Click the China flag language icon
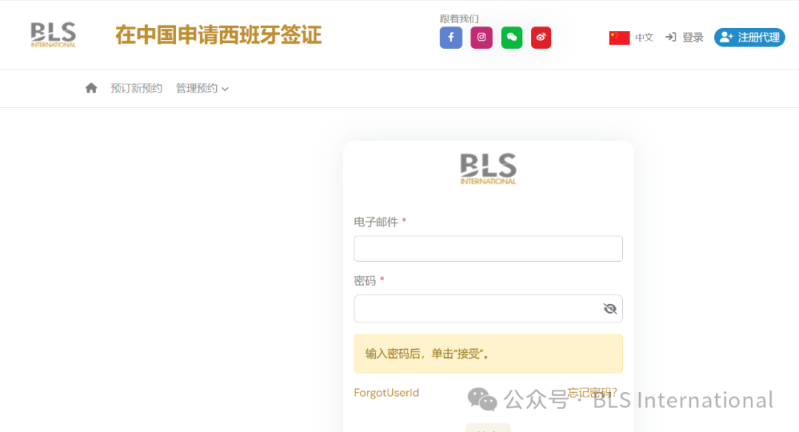Screen dimensions: 799x432 coord(619,38)
